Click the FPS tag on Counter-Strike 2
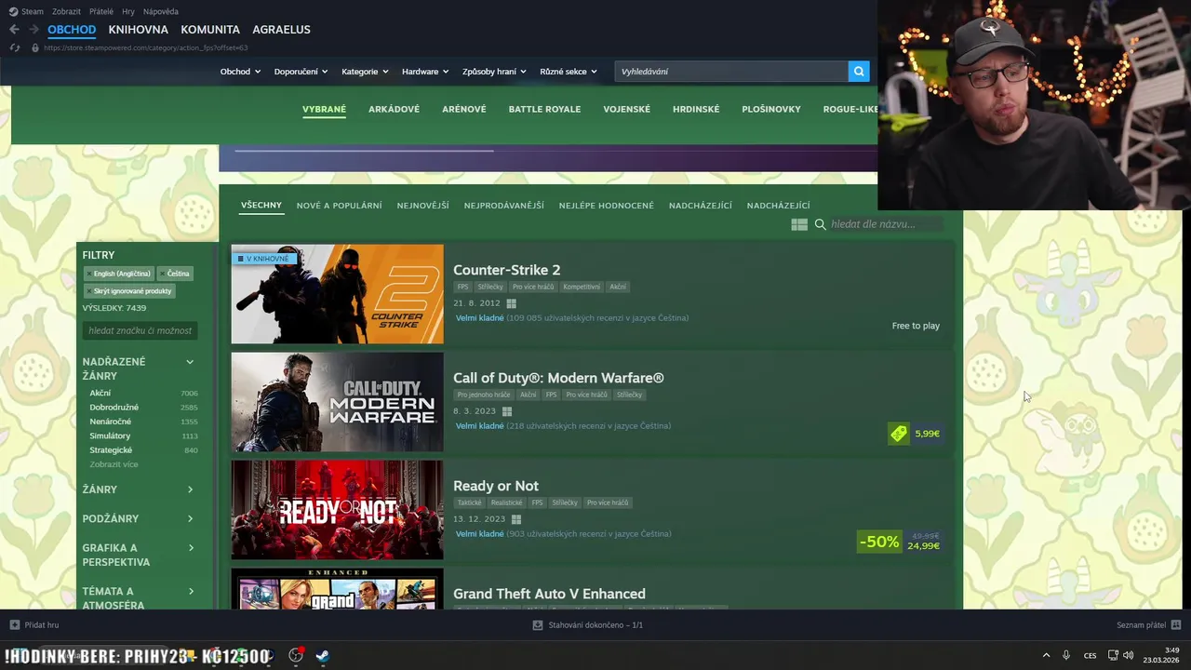Viewport: 1191px width, 670px height. (x=462, y=287)
